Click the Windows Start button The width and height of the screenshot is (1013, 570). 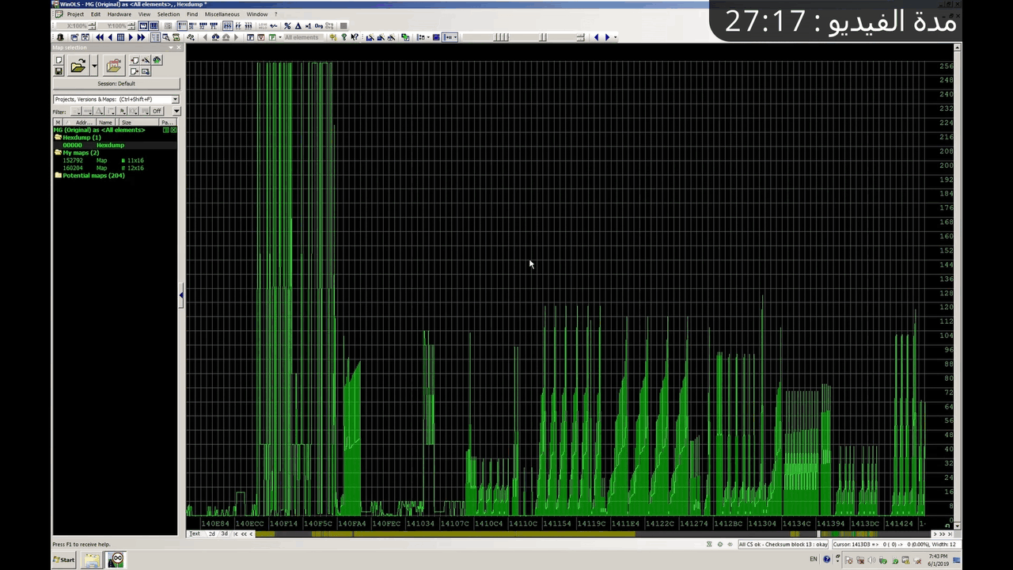click(x=64, y=560)
